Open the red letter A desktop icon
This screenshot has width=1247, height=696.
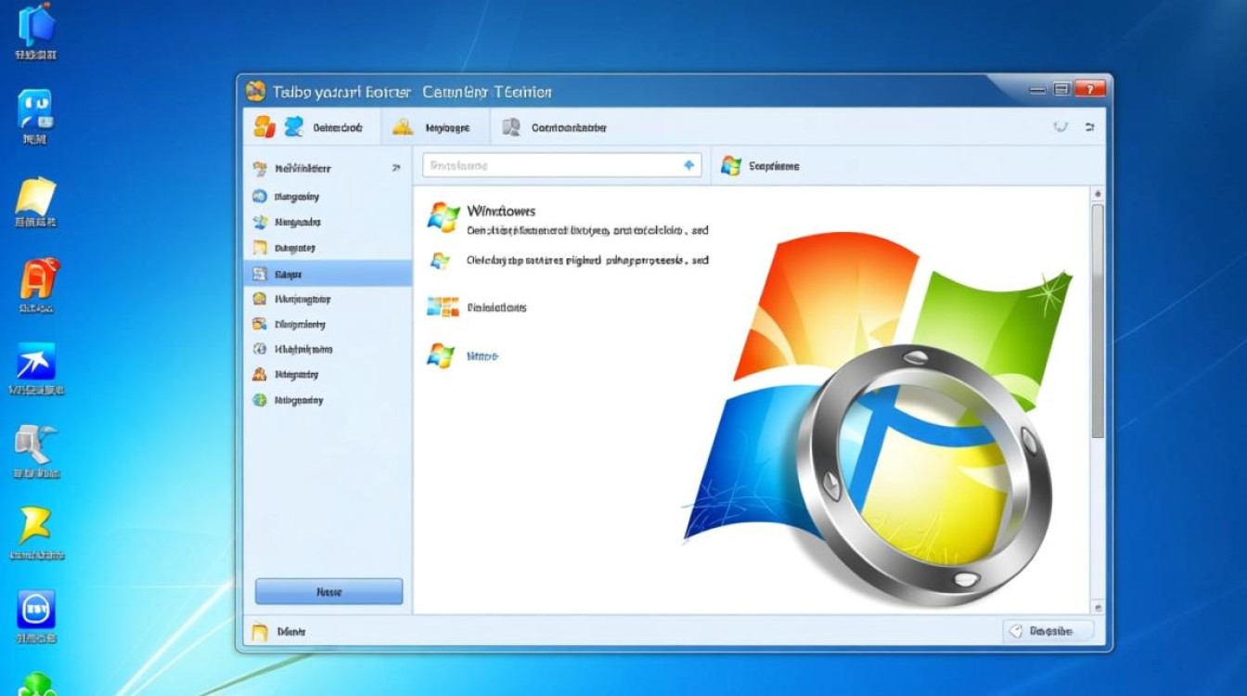tap(39, 278)
